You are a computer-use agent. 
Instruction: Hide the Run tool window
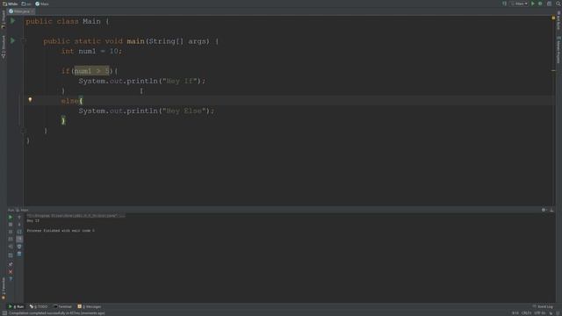(x=552, y=210)
